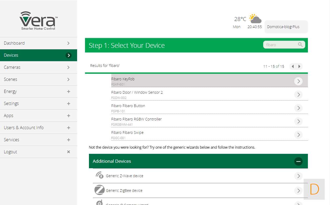Click the fibaro search input field

pos(280,45)
